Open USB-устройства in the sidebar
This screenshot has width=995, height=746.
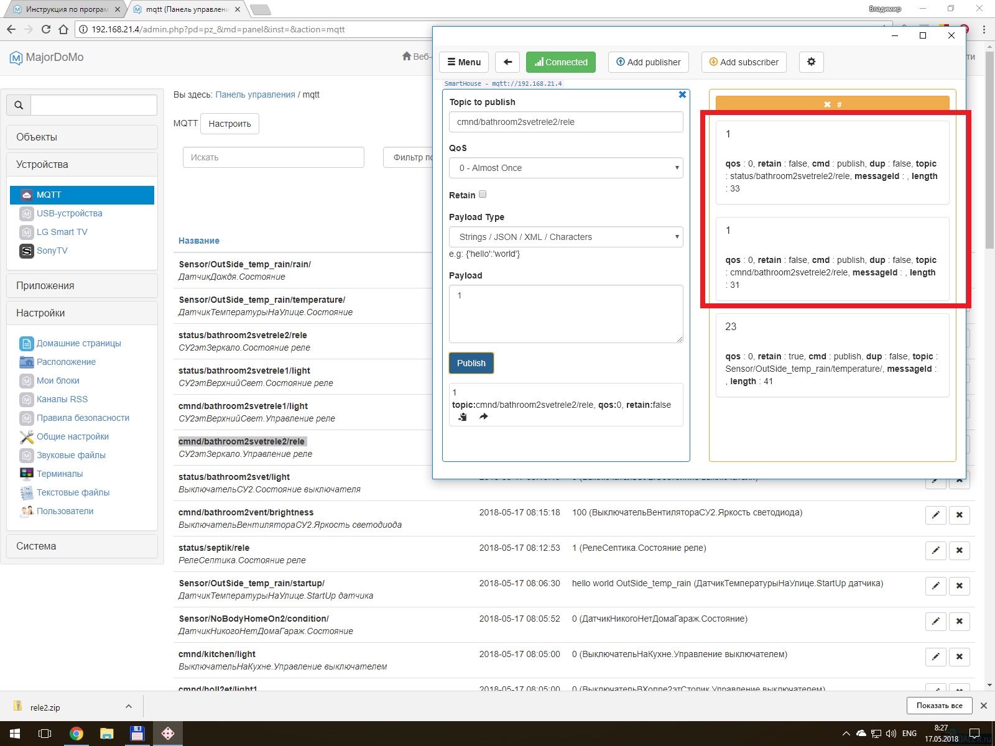coord(69,213)
